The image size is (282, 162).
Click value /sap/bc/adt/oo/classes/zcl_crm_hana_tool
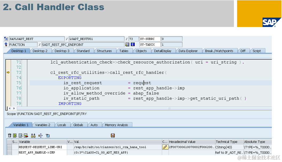click(x=110, y=147)
